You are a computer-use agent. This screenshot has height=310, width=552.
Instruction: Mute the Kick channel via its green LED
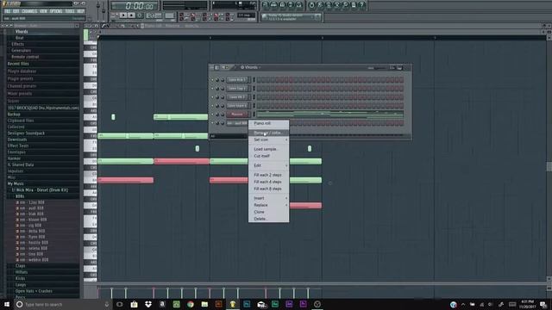click(x=212, y=80)
